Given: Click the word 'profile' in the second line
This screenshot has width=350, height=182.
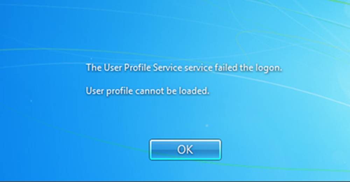Looking at the screenshot, I should pyautogui.click(x=119, y=91).
